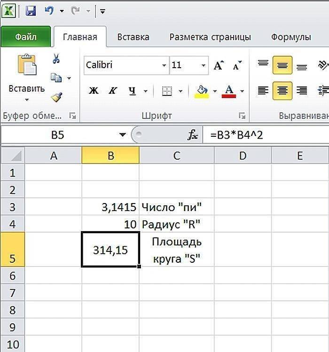The image size is (329, 352).
Task: Apply cell borders with the borders icon
Action: [167, 91]
